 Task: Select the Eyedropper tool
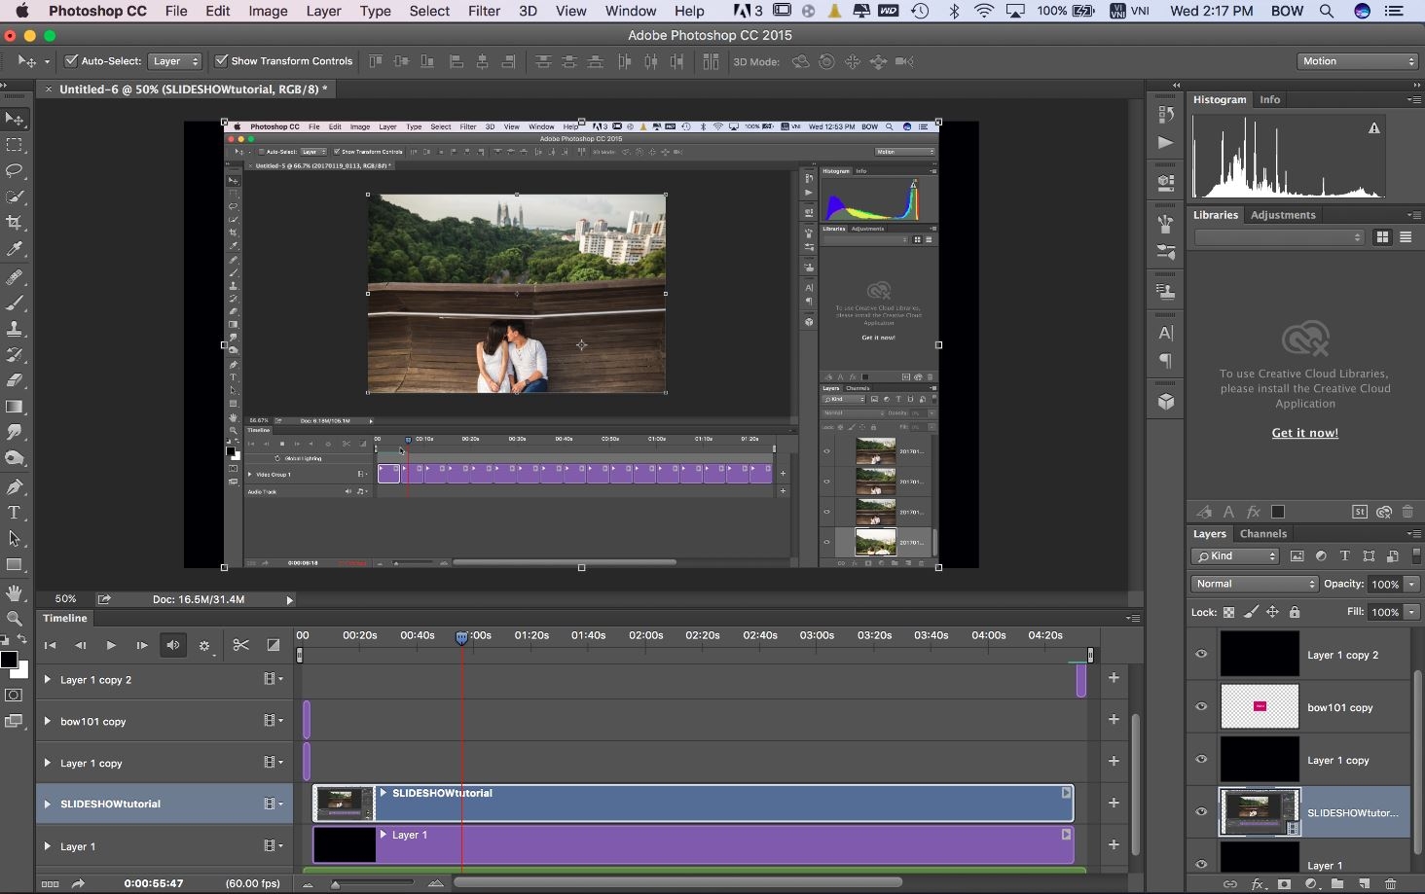click(x=15, y=249)
